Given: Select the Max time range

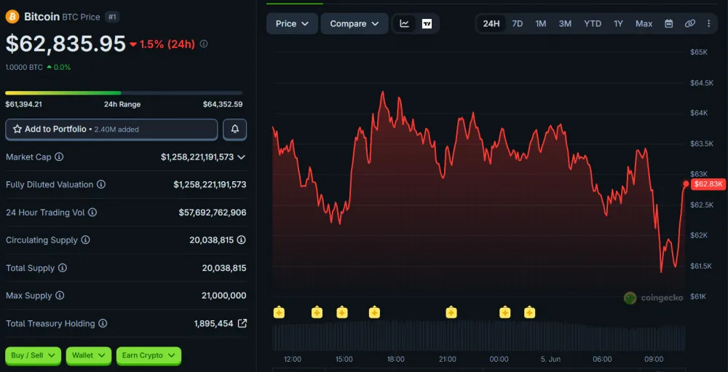Looking at the screenshot, I should (x=644, y=24).
